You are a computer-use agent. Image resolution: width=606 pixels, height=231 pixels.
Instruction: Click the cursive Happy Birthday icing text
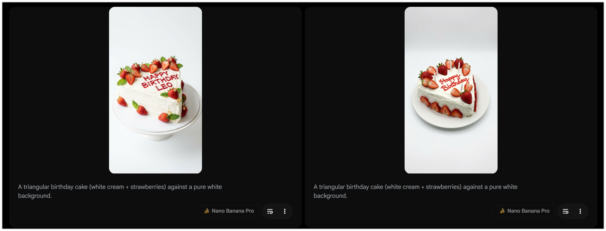[453, 82]
